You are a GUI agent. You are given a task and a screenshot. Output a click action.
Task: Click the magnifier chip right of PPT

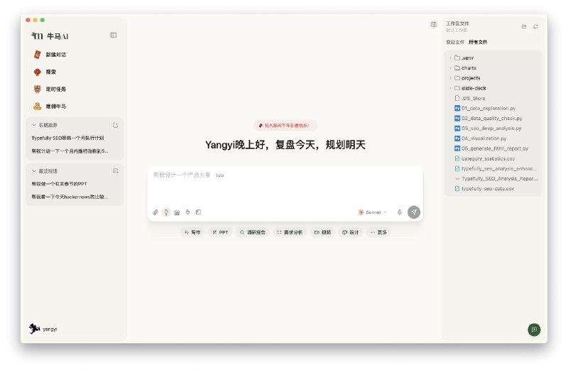[x=253, y=232]
